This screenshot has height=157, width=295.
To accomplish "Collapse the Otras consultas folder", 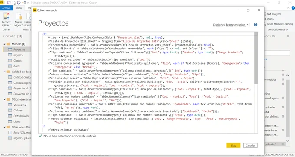I will [5, 127].
